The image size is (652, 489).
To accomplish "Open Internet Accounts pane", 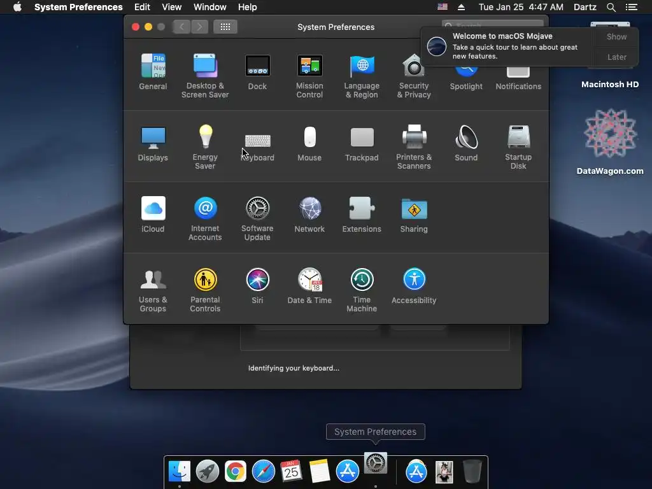I will coord(205,218).
